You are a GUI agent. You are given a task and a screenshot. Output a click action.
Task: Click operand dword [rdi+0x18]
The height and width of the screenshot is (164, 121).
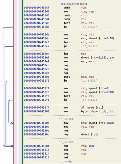pos(102,38)
